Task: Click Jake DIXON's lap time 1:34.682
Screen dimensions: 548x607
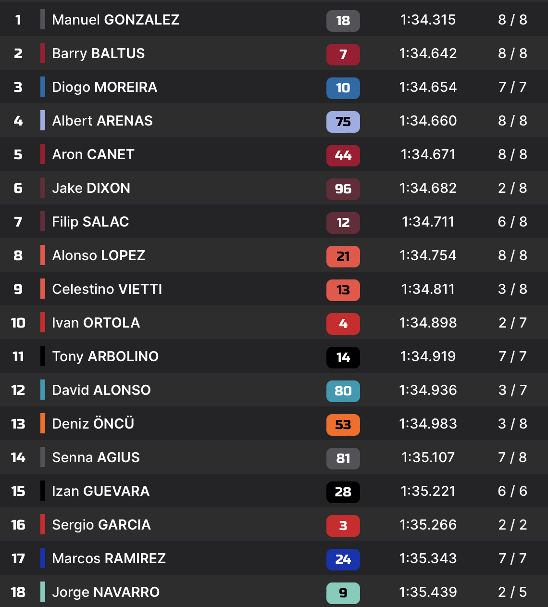Action: click(x=428, y=188)
